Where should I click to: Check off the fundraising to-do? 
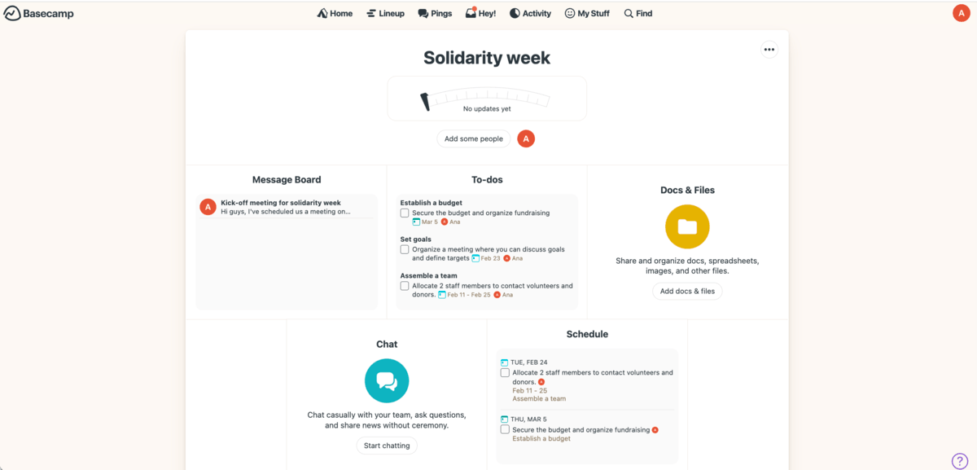[x=405, y=212]
